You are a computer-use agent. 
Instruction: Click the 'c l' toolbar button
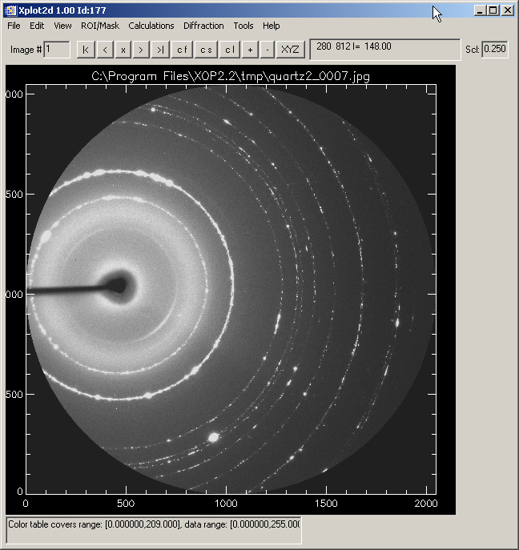tap(229, 50)
